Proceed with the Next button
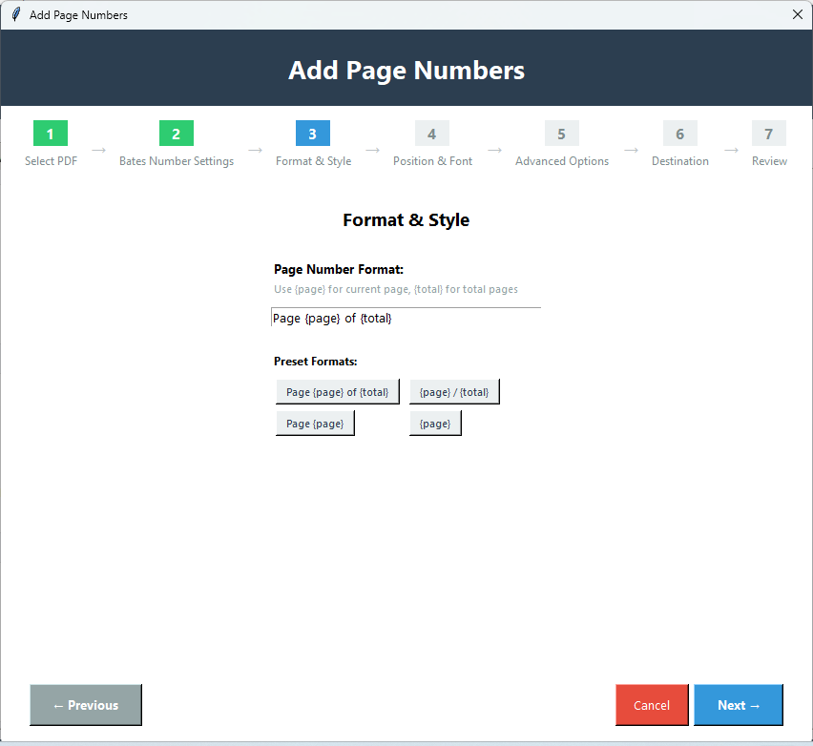Screen dimensions: 813x746 pos(739,704)
